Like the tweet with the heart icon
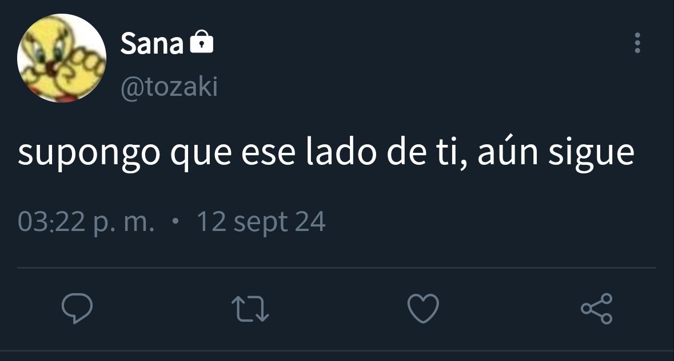The image size is (674, 361). tap(424, 309)
